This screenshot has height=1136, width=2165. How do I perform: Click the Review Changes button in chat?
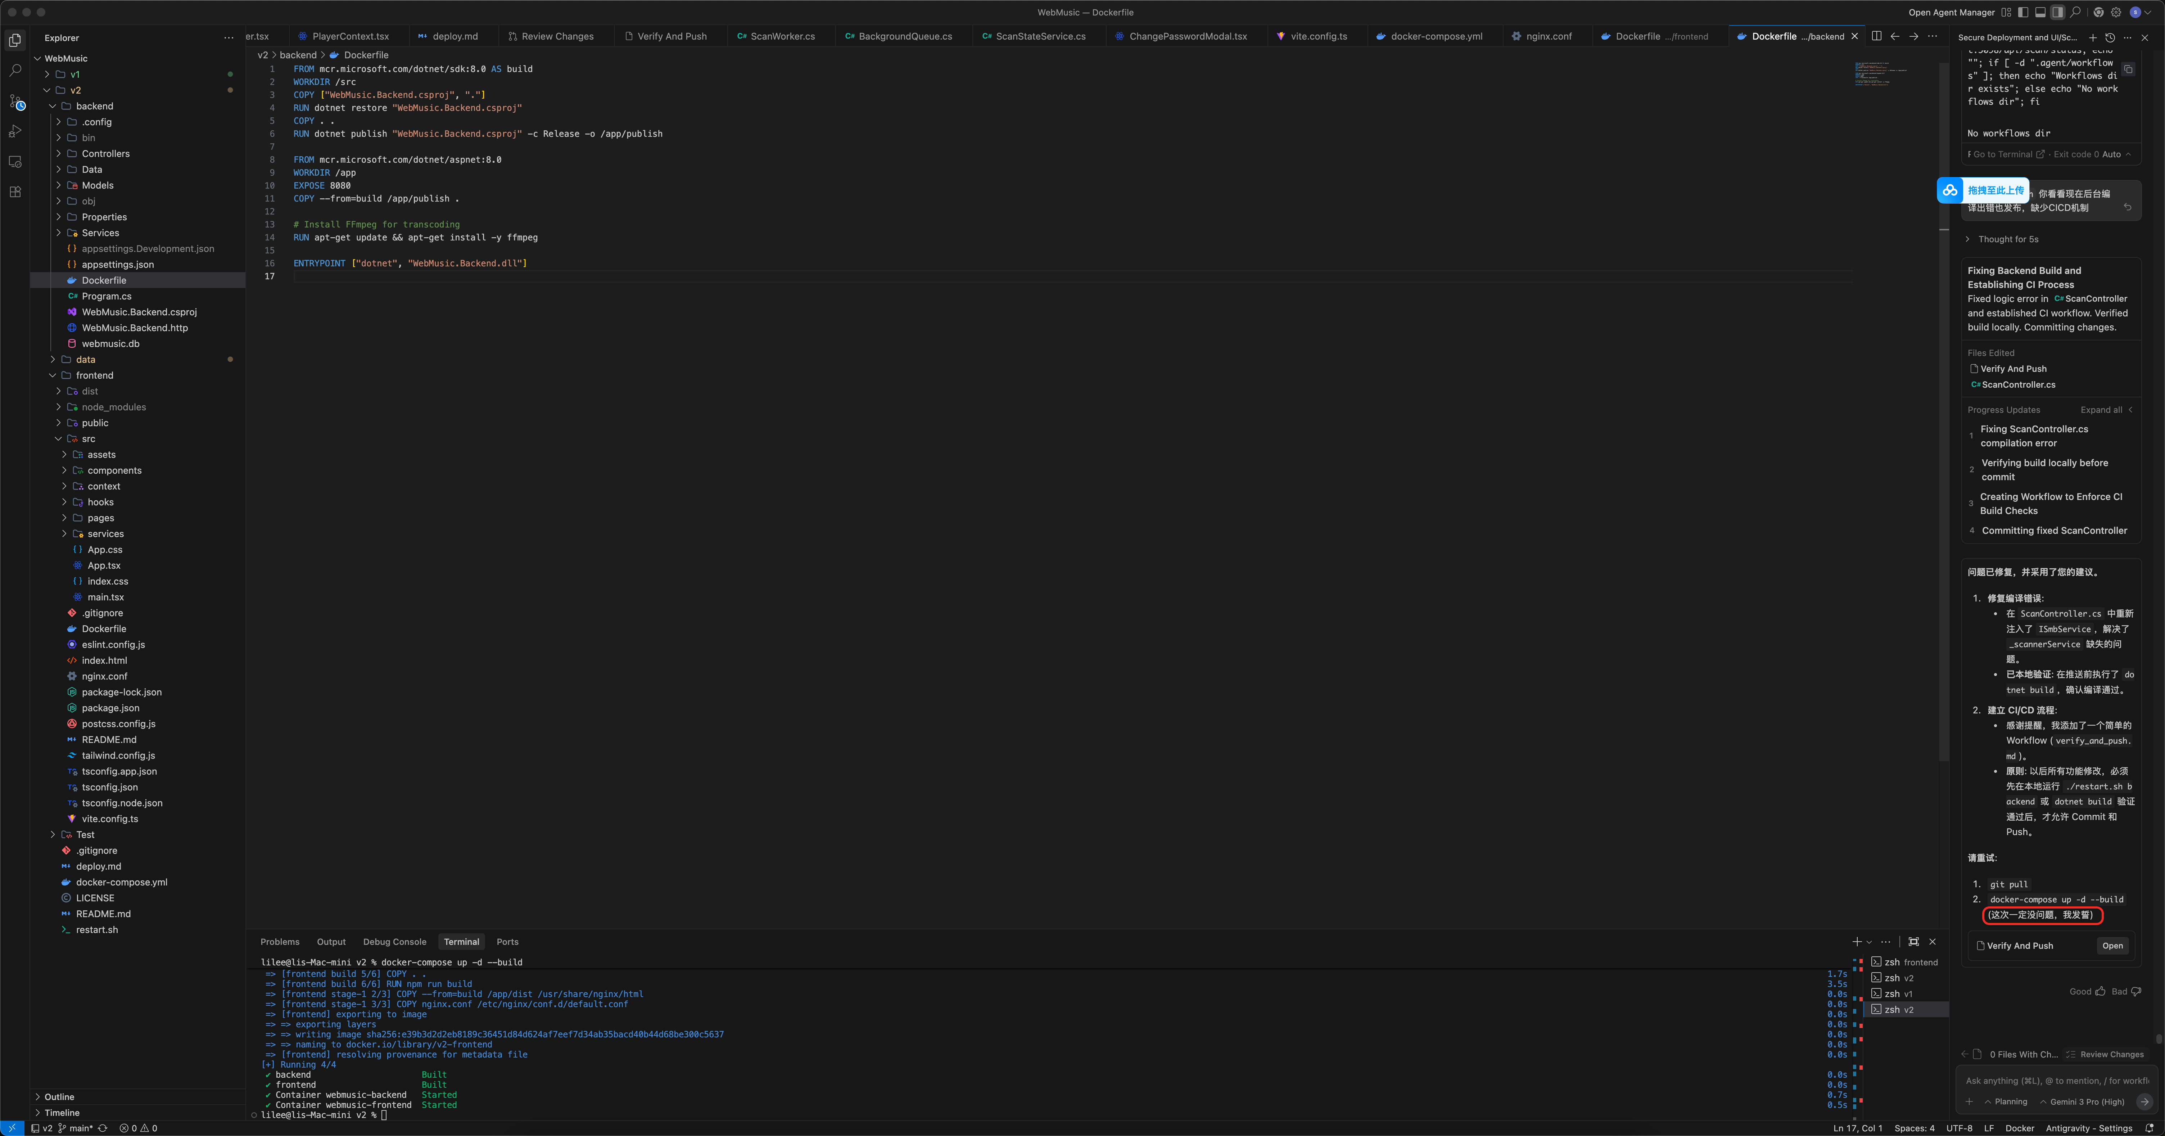pos(2105,1054)
